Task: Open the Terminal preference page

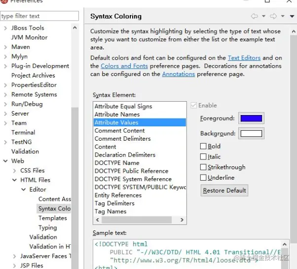Action: tap(23, 132)
